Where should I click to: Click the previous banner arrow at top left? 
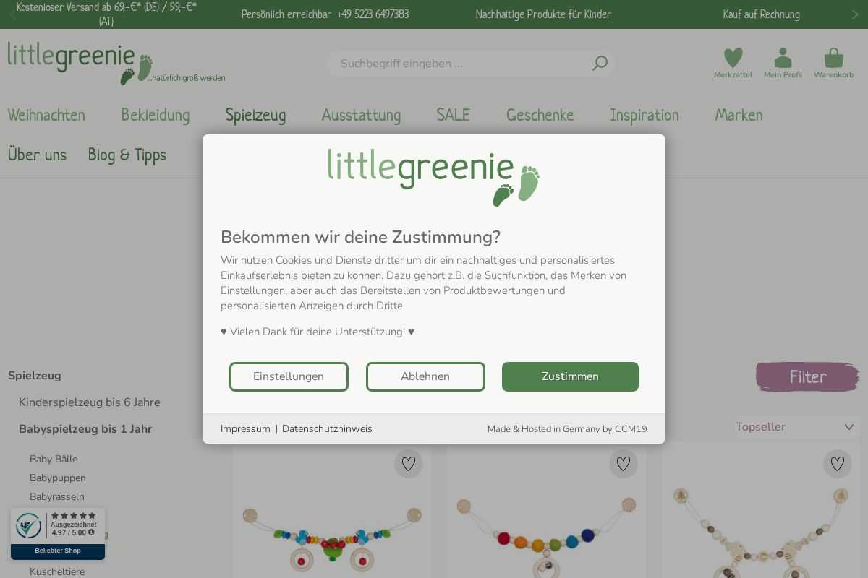(x=12, y=14)
